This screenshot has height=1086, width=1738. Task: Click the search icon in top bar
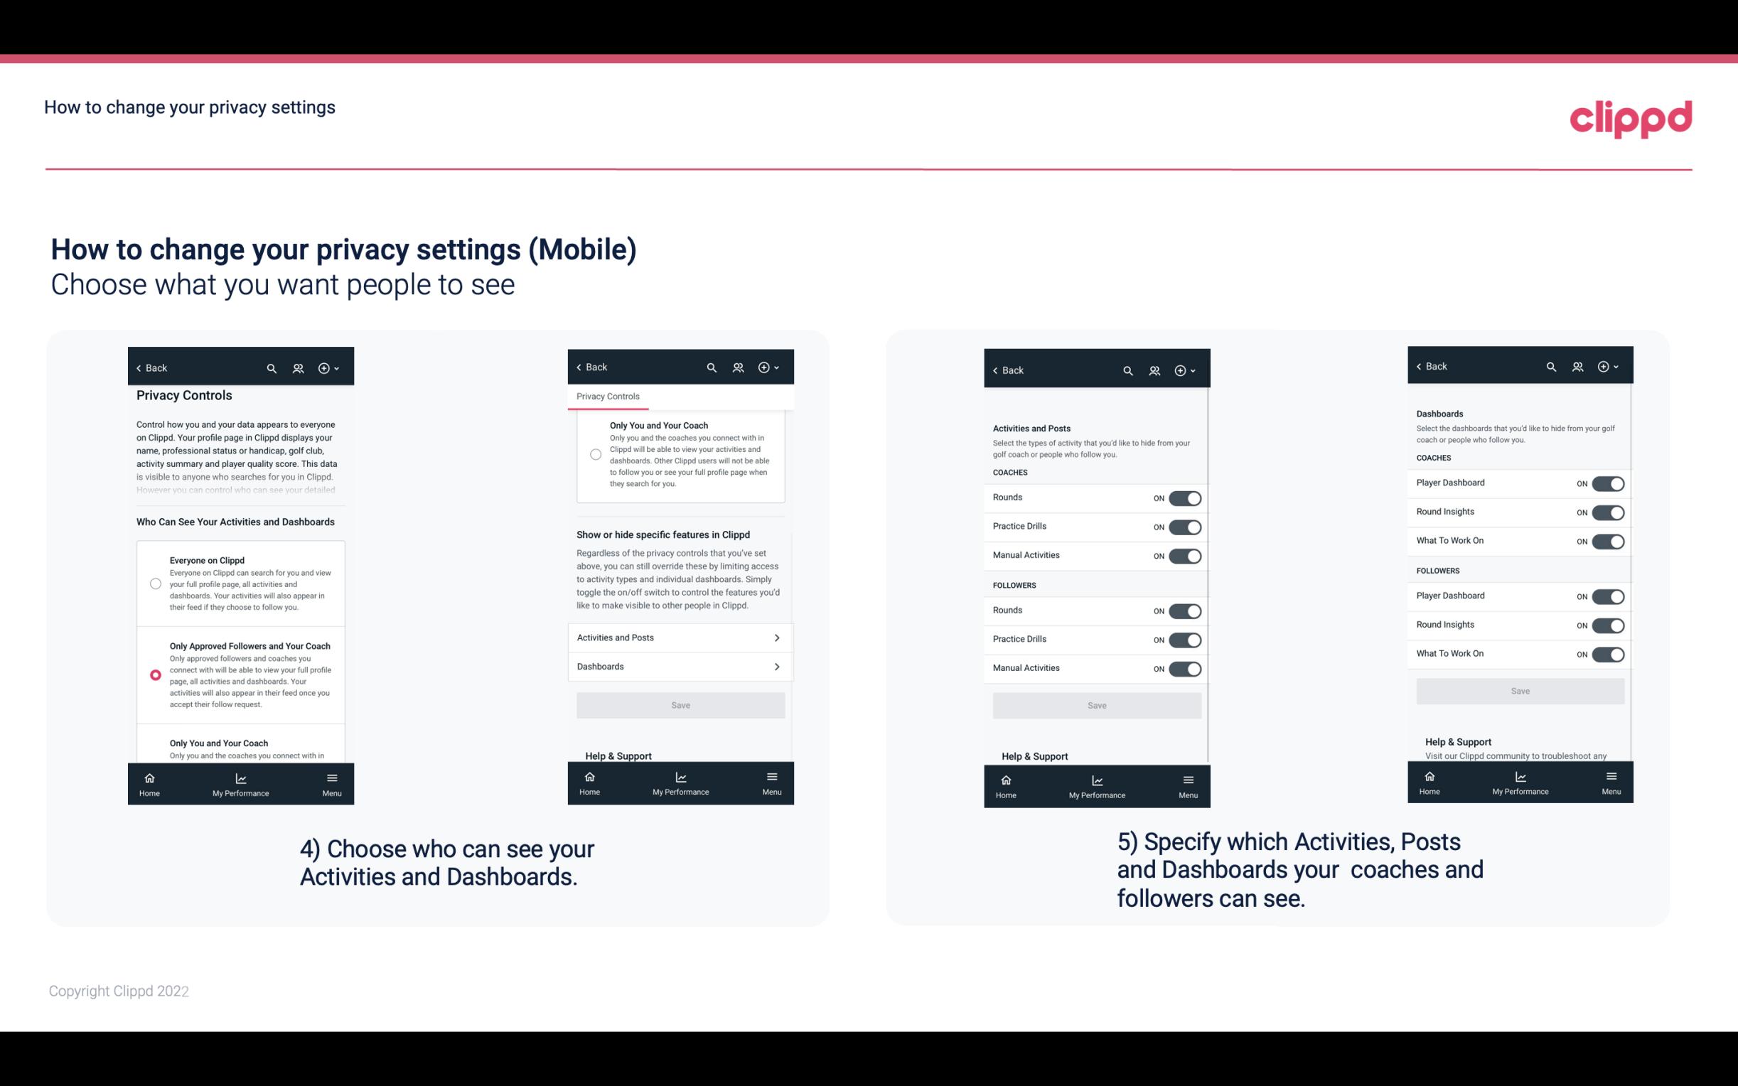pos(273,368)
